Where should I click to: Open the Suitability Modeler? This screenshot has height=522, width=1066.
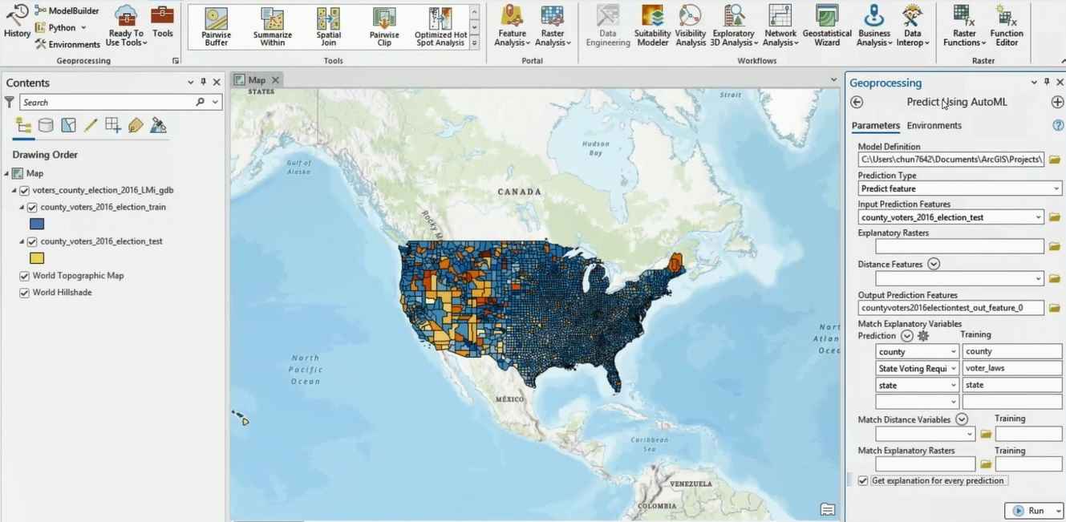(652, 26)
